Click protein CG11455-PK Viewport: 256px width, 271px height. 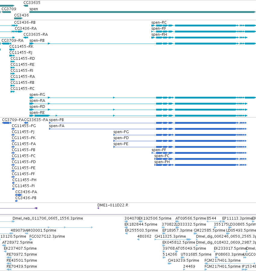24,138
